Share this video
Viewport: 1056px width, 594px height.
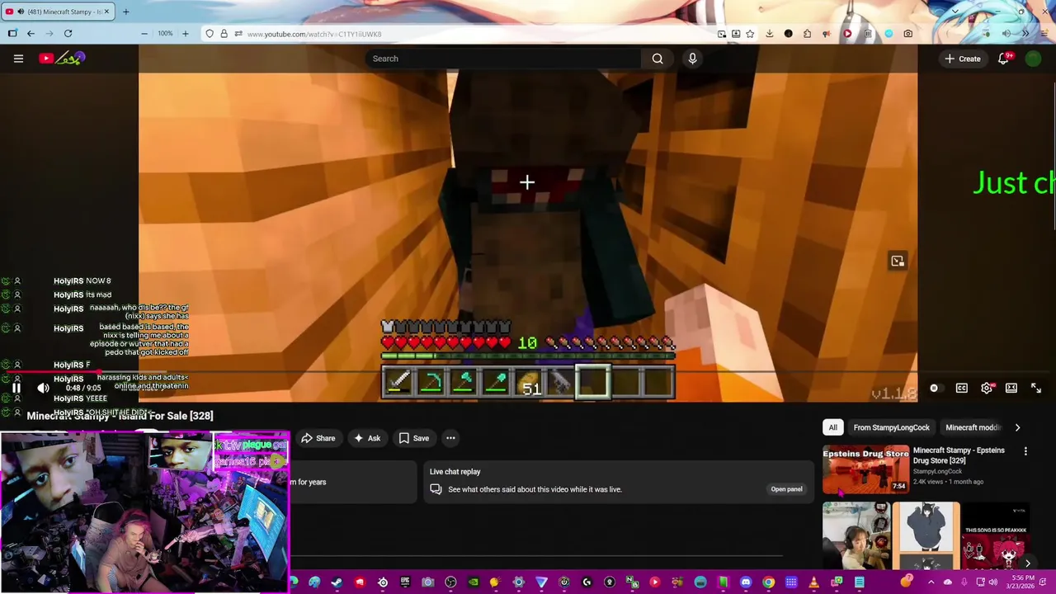click(317, 438)
